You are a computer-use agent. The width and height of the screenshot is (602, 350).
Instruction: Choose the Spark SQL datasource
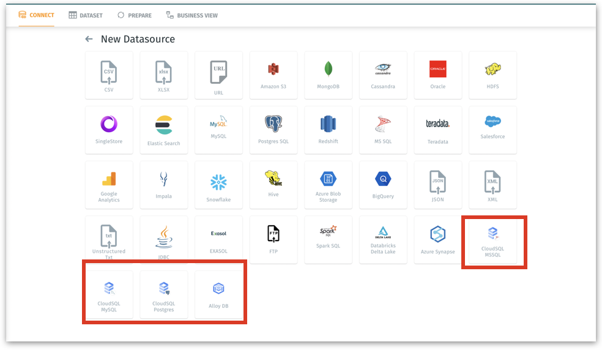pos(329,240)
